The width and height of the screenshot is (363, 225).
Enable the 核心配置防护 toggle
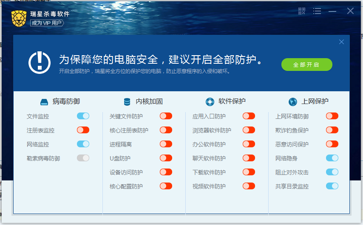coord(166,186)
